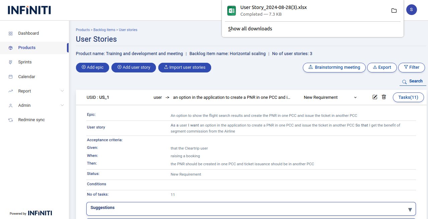Expand the Admin menu chevron

click(x=62, y=105)
